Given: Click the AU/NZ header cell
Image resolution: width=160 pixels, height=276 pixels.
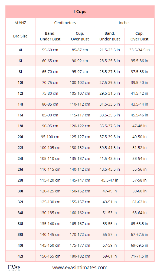Looking at the screenshot, I should [20, 23].
